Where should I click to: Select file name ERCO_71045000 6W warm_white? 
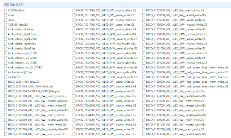(x=105, y=120)
